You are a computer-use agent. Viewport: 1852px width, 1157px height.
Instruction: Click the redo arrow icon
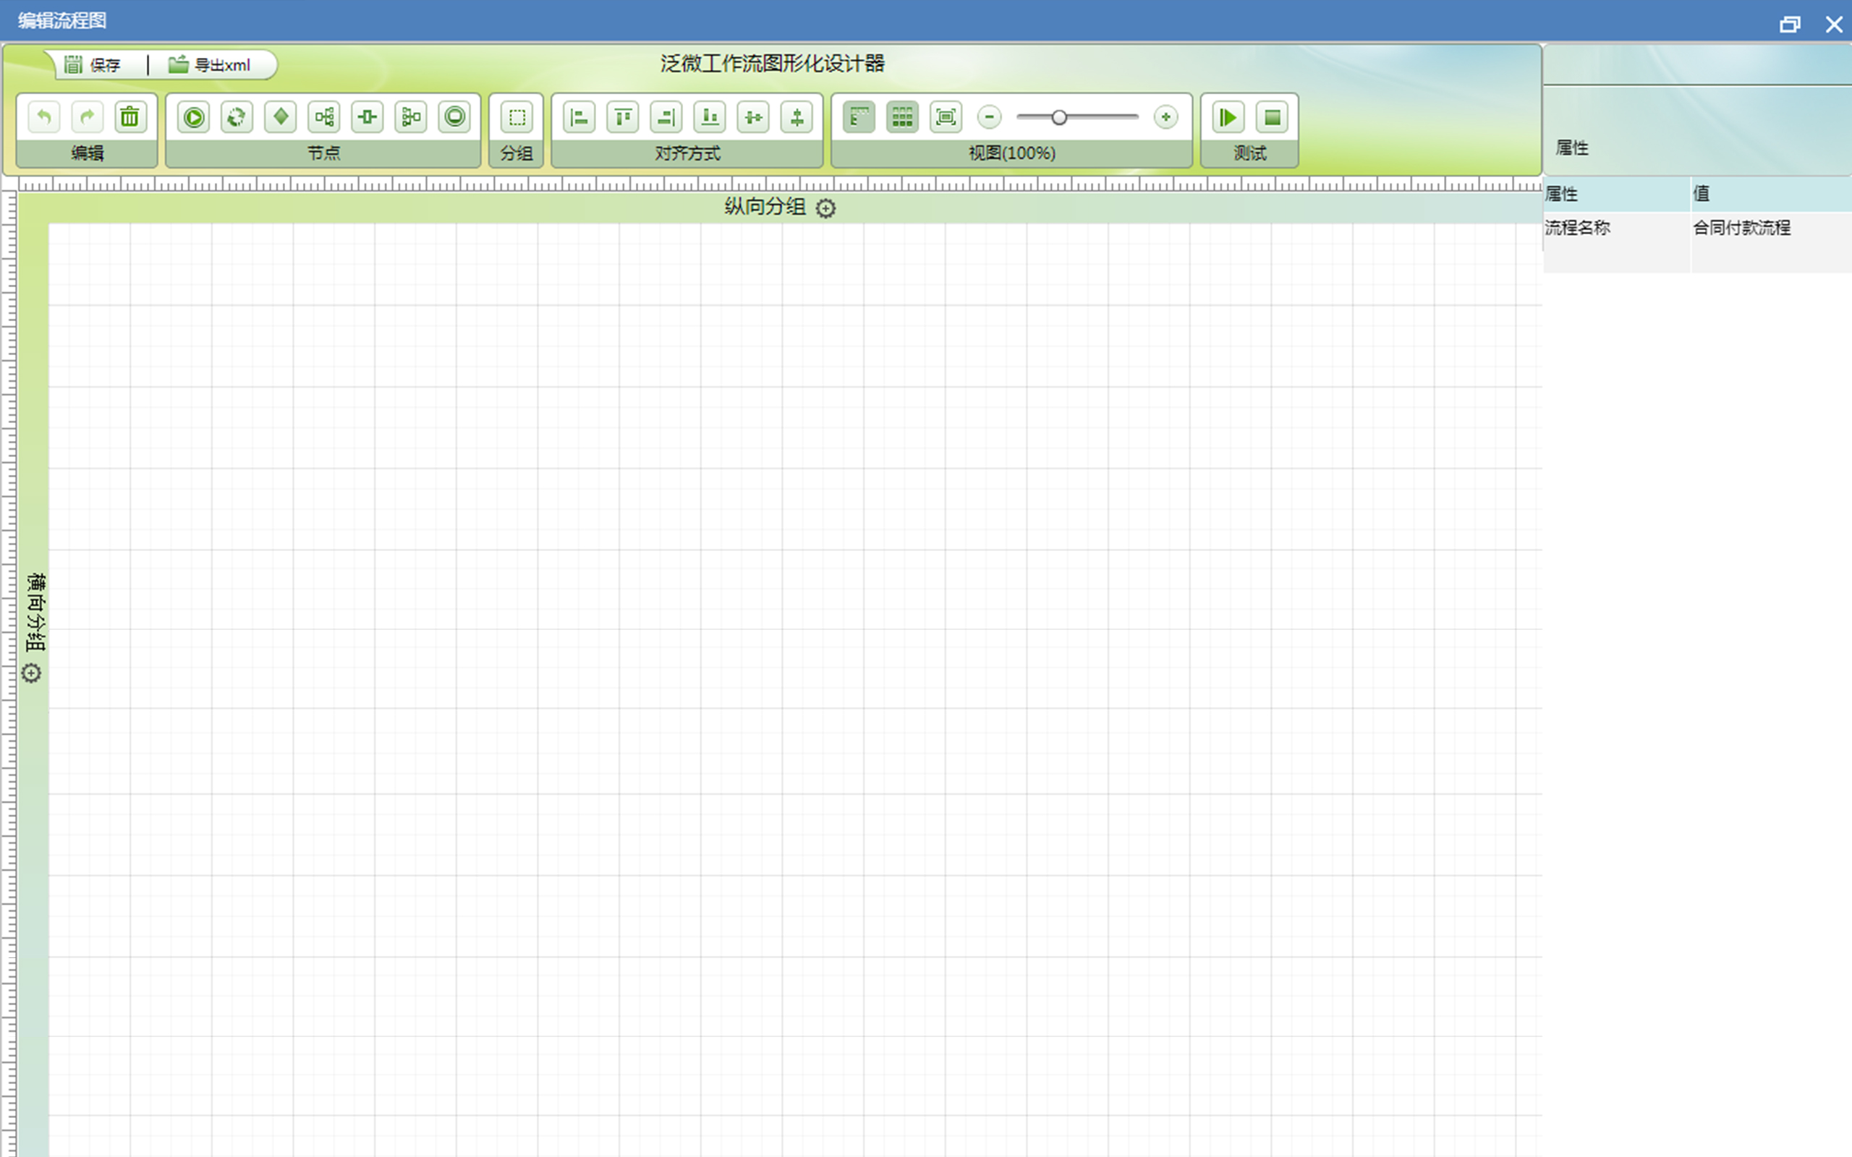88,117
